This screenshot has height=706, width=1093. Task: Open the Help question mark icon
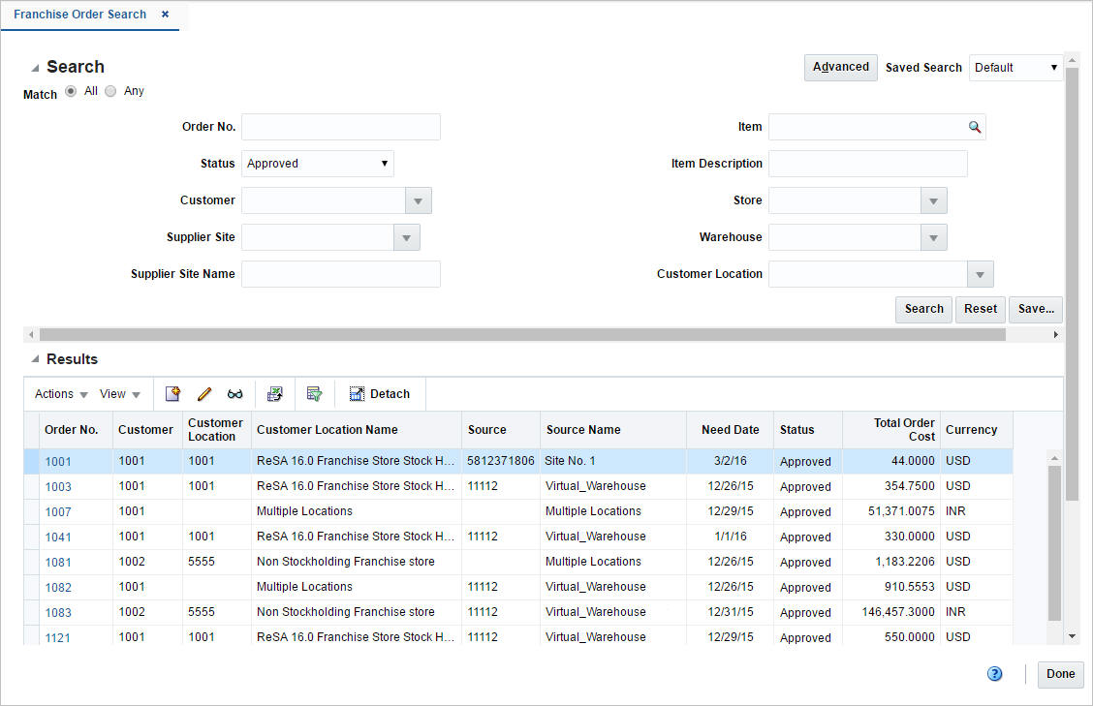point(995,673)
